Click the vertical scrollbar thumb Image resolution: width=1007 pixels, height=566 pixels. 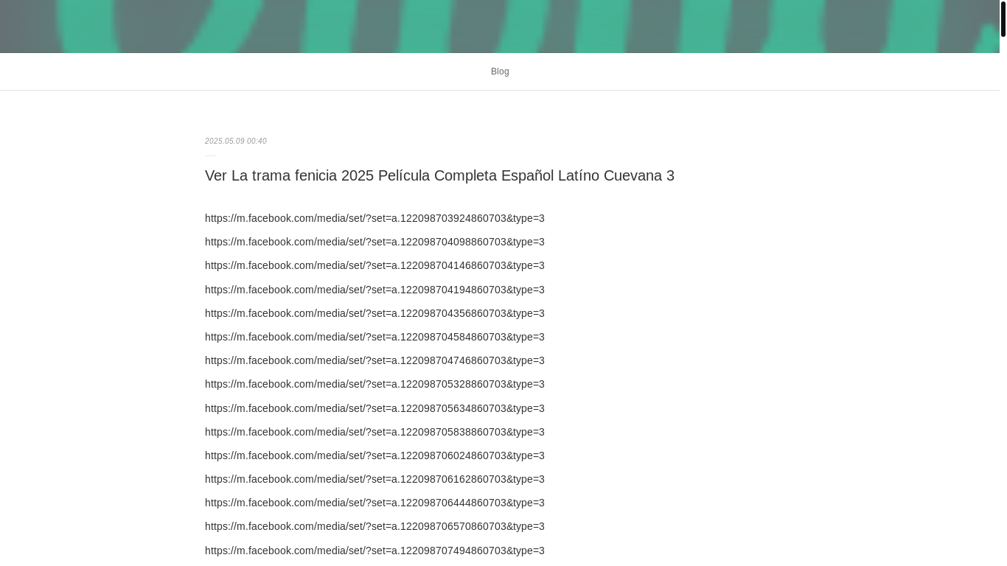tap(1003, 19)
